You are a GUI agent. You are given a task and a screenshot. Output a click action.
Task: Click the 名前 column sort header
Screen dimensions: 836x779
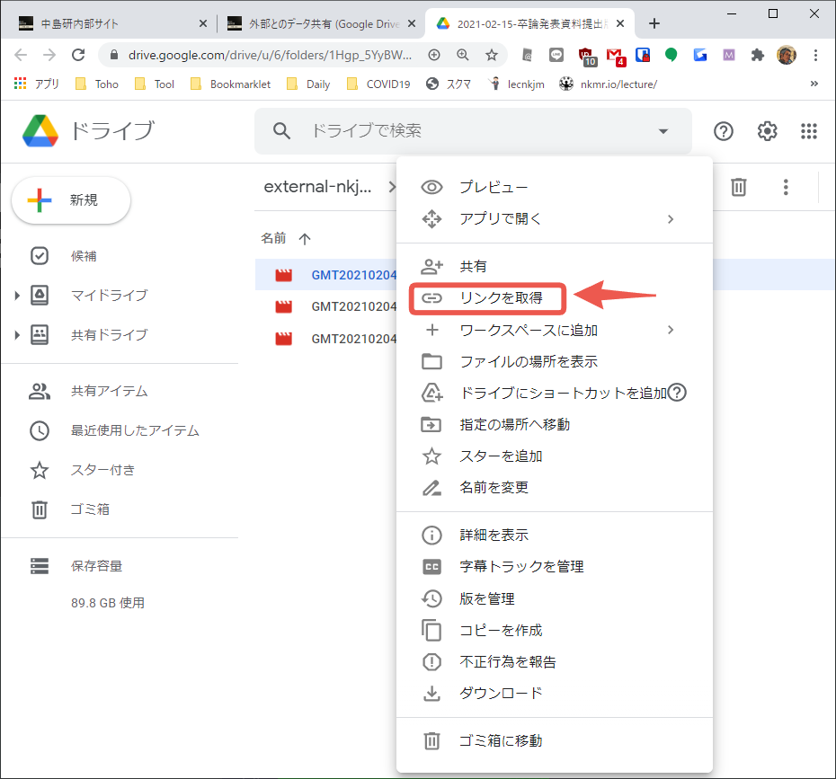point(273,238)
